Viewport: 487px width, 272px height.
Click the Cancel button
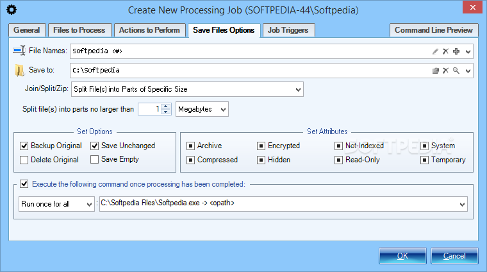(454, 256)
